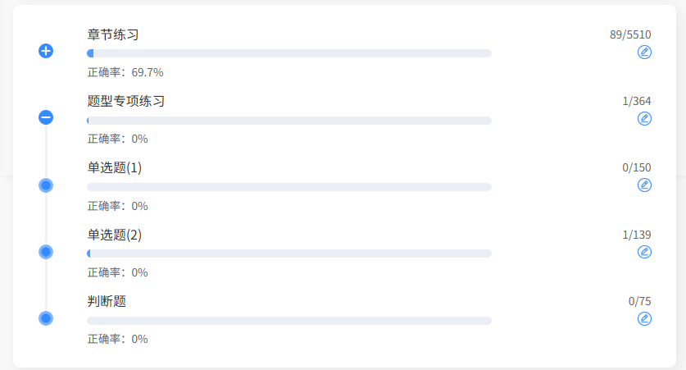Select the 单选题(1) timeline dot
The height and width of the screenshot is (370, 686).
46,185
